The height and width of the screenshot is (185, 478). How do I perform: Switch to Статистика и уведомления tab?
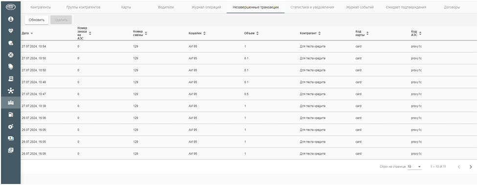click(x=312, y=7)
